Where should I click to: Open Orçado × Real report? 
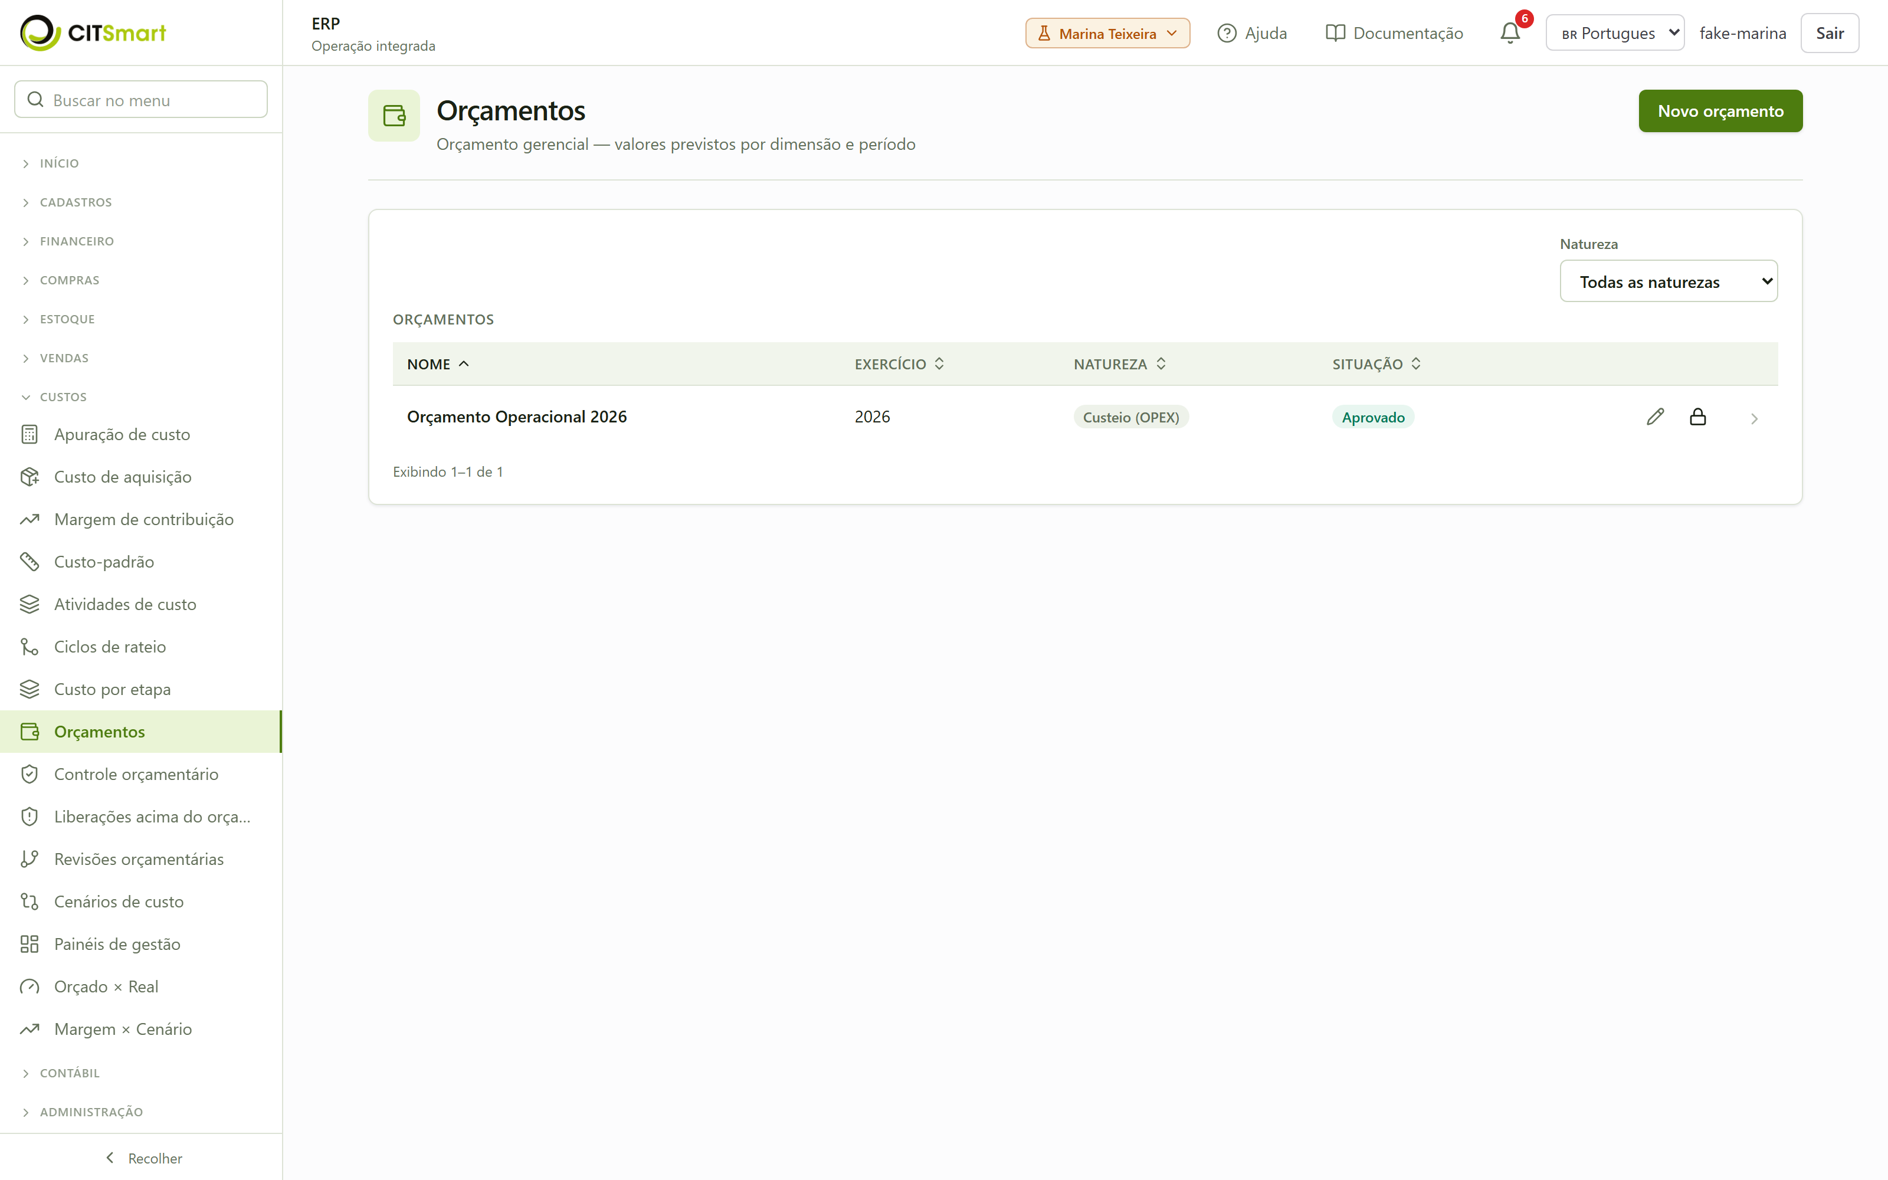(140, 986)
